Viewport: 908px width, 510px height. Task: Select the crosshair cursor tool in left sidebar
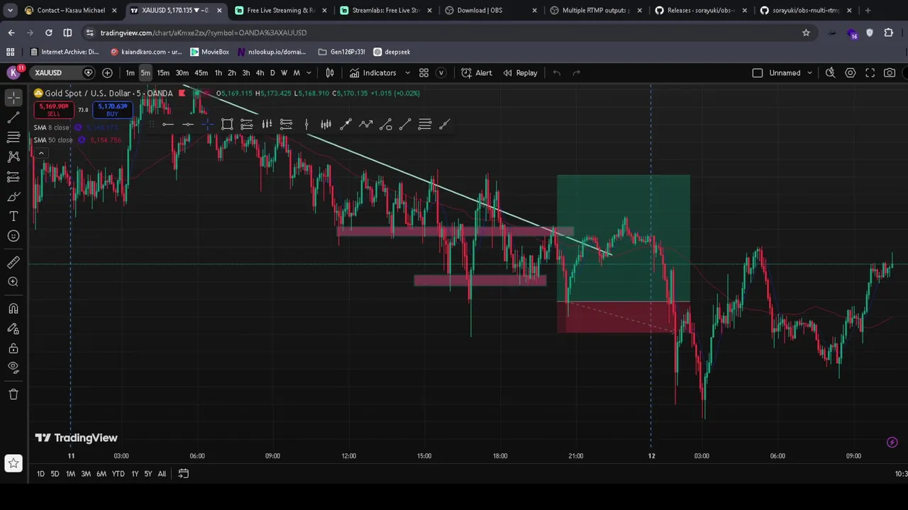pos(13,97)
